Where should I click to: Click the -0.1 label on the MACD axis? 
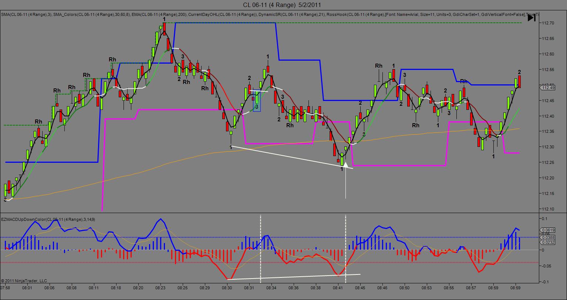coord(545,282)
